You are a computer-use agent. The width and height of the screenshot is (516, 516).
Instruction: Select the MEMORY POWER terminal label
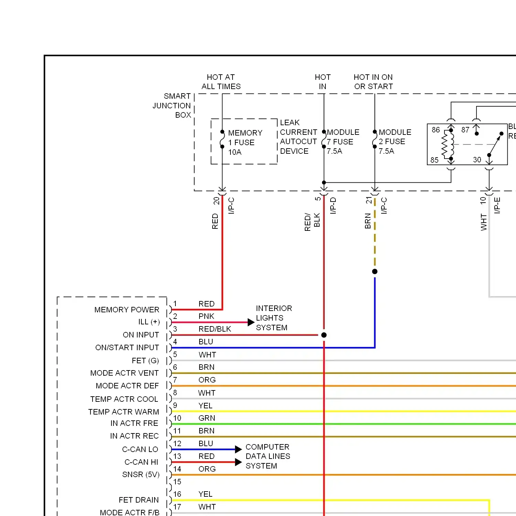point(127,310)
